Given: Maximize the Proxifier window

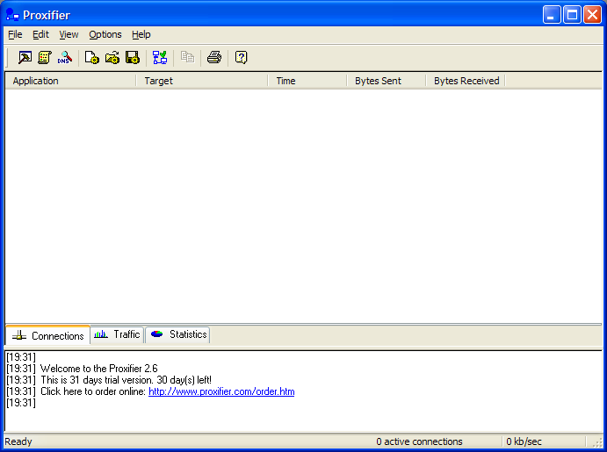Looking at the screenshot, I should [572, 15].
